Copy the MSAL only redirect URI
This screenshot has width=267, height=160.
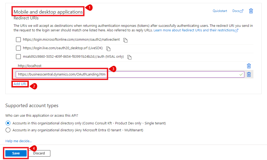click(x=129, y=57)
